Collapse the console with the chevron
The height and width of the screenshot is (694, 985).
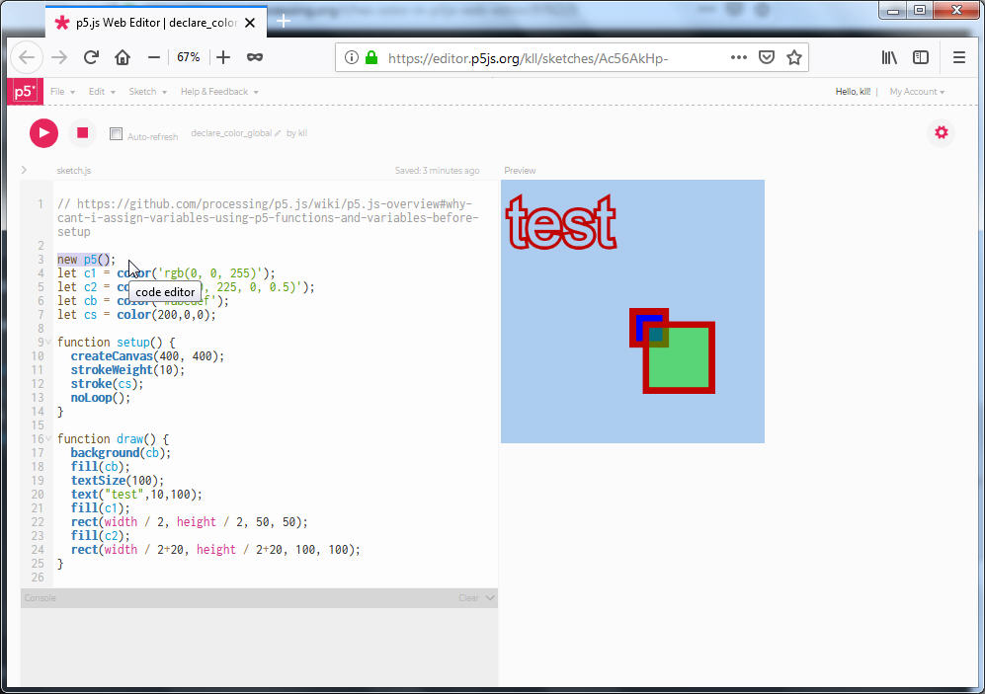(490, 598)
